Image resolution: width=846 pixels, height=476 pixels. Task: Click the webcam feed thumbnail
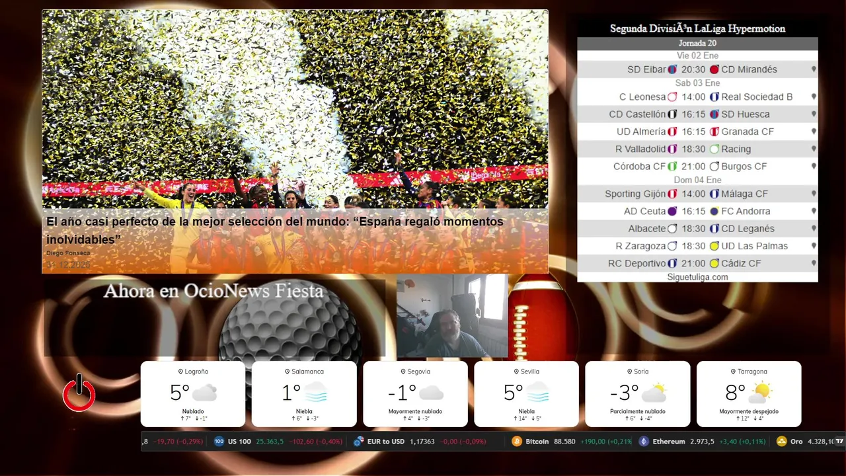pyautogui.click(x=452, y=316)
